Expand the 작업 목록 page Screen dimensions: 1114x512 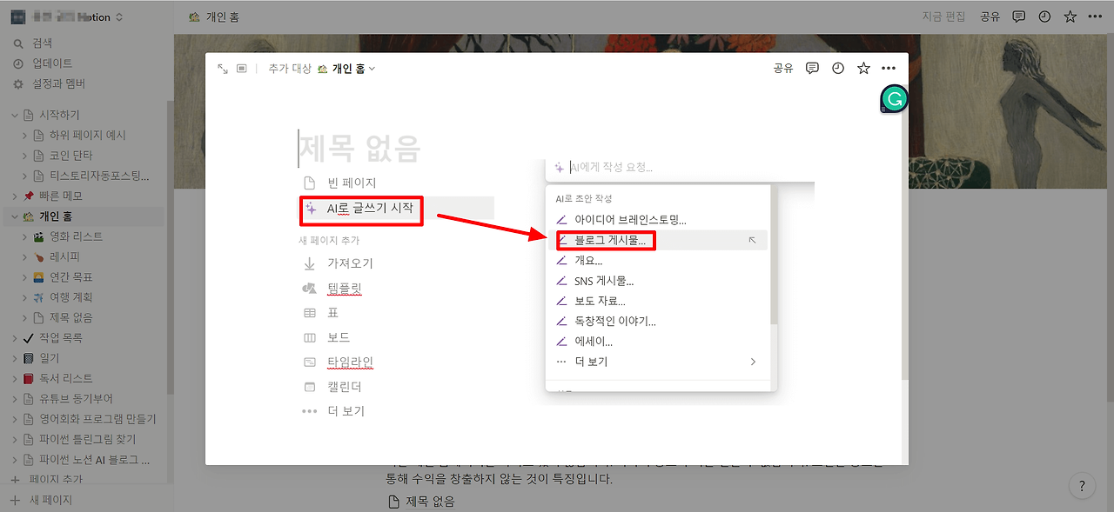click(x=15, y=338)
